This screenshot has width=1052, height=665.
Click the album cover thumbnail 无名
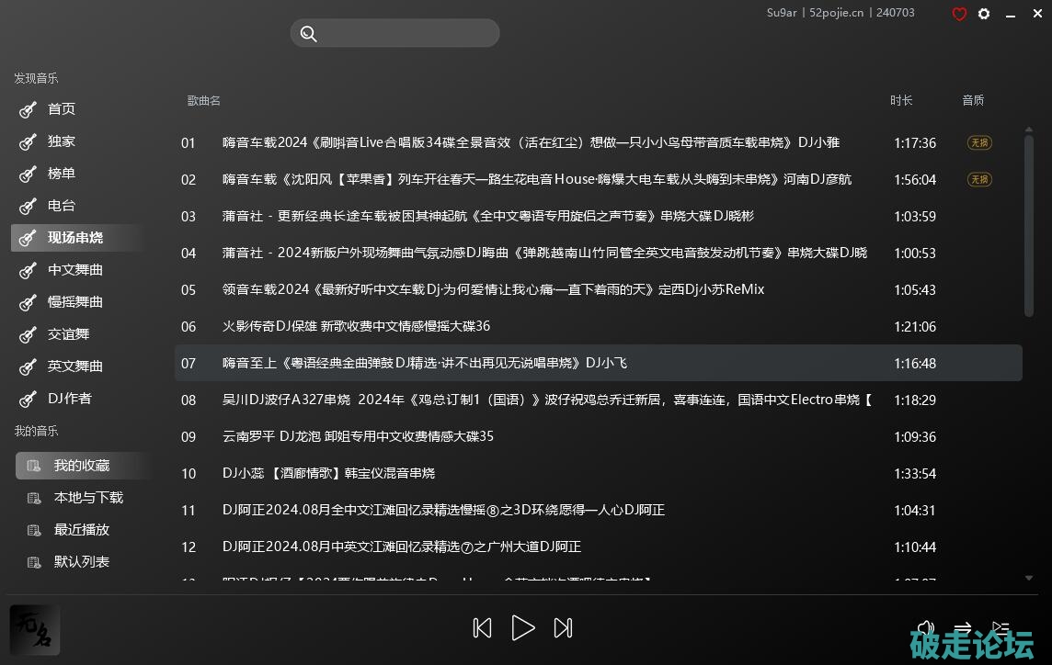point(35,630)
